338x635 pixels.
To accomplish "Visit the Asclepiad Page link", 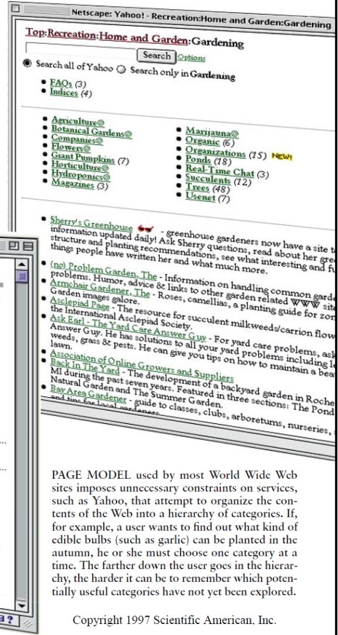I will click(x=79, y=303).
